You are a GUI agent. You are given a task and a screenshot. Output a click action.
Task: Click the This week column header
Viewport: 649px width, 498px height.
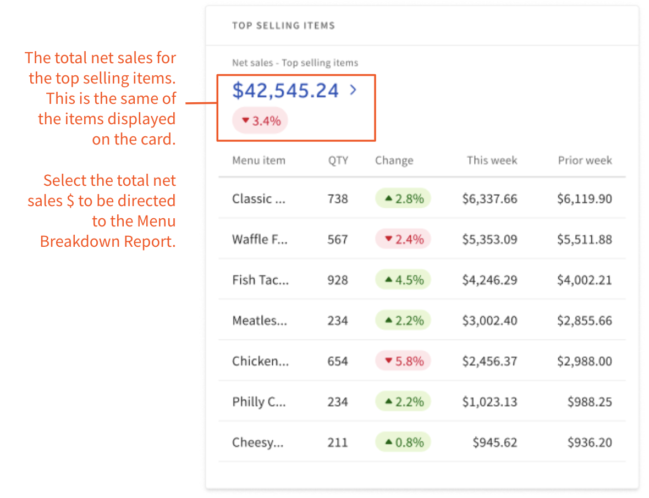(492, 161)
